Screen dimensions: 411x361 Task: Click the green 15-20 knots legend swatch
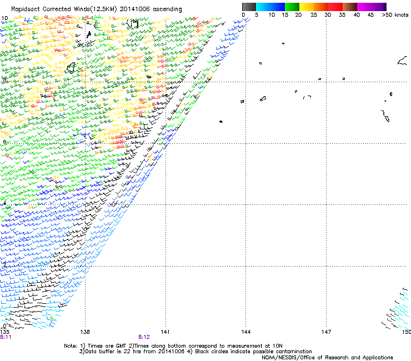(292, 7)
